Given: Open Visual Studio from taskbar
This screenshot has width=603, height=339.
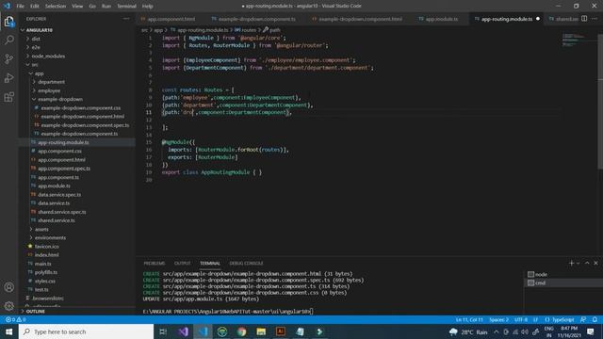Looking at the screenshot, I should [184, 331].
